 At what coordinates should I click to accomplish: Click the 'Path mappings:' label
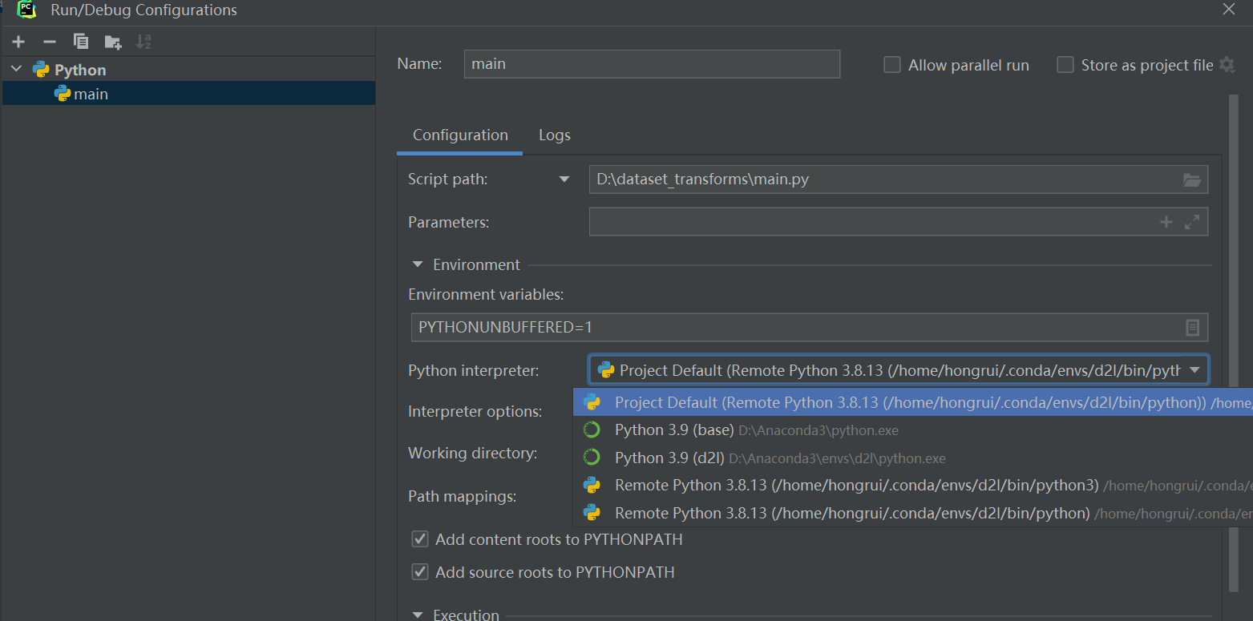coord(462,496)
